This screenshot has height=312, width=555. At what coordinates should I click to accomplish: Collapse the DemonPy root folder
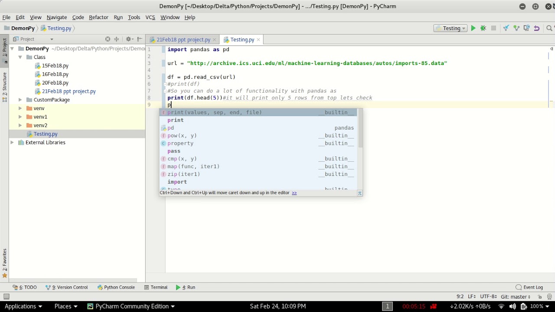click(12, 49)
